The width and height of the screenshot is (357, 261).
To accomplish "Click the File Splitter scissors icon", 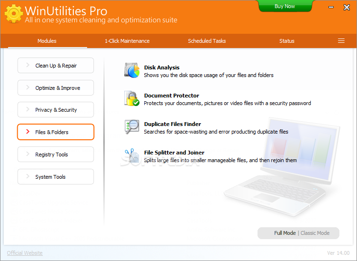I will point(132,155).
